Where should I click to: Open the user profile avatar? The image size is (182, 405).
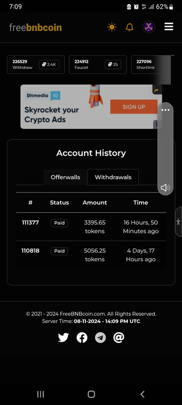[149, 27]
